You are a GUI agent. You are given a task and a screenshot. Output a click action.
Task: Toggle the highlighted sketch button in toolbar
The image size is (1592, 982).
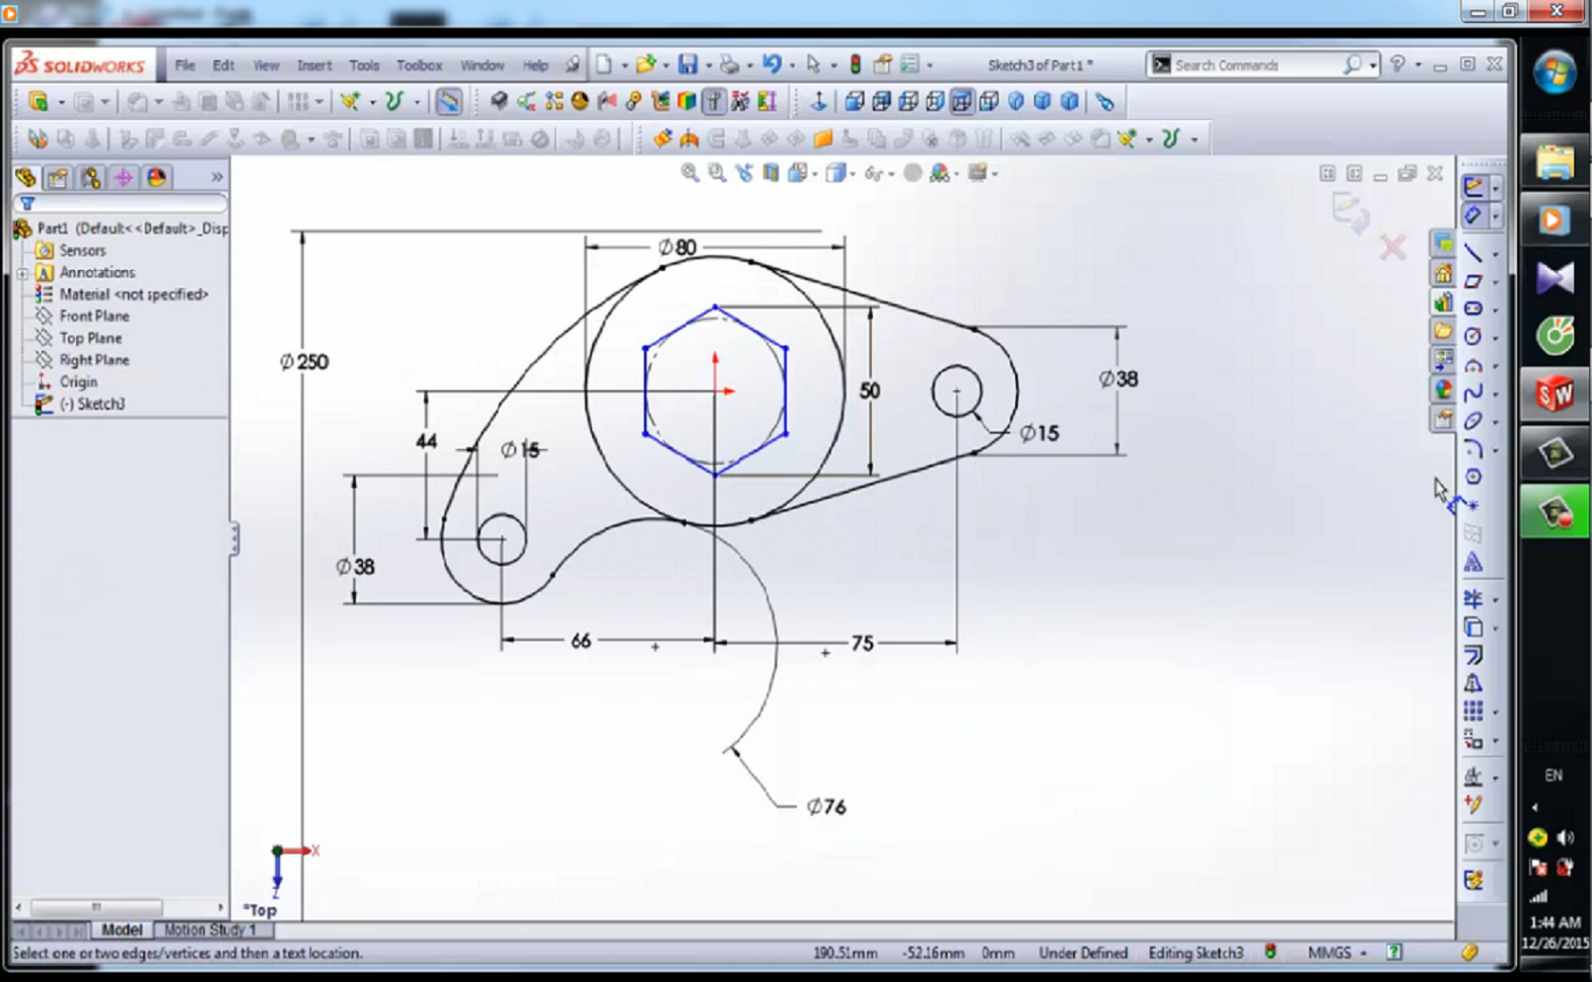[x=448, y=102]
